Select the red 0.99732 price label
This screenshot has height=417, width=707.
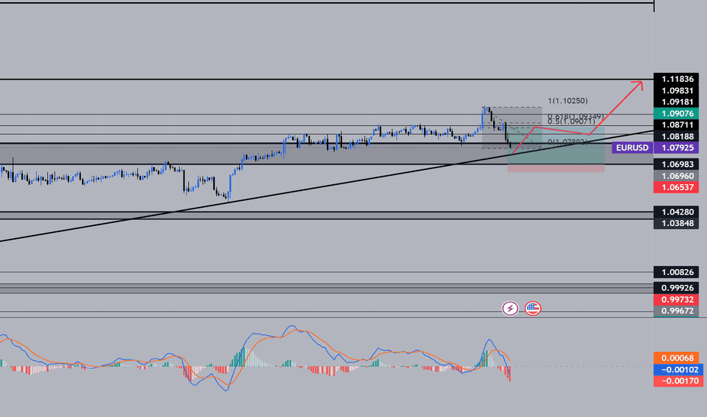[676, 299]
